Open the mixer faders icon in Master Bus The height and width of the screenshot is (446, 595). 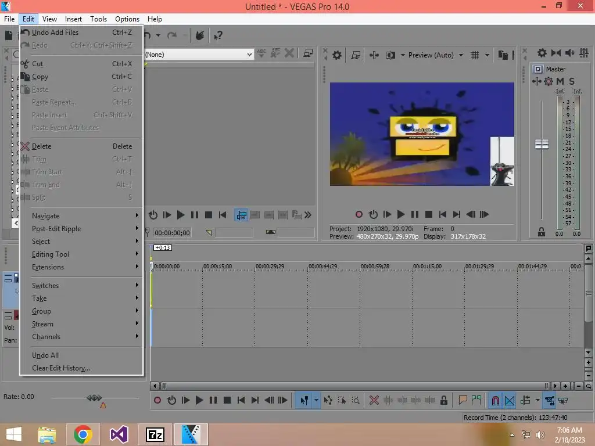584,53
